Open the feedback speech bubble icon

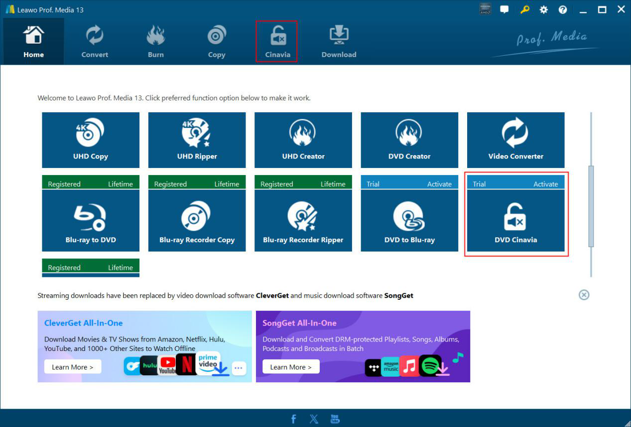coord(505,9)
